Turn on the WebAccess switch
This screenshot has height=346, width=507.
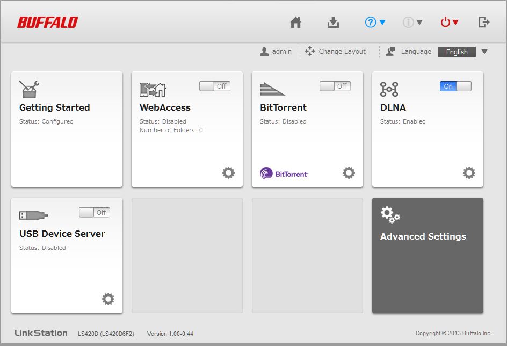(215, 86)
